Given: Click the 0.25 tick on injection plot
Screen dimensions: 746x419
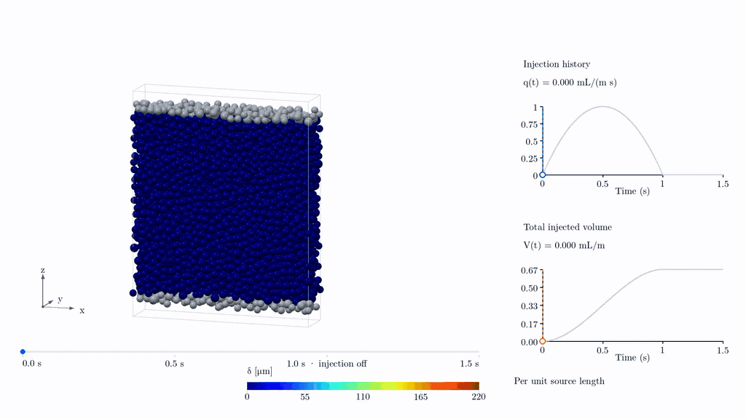Looking at the screenshot, I should click(529, 159).
